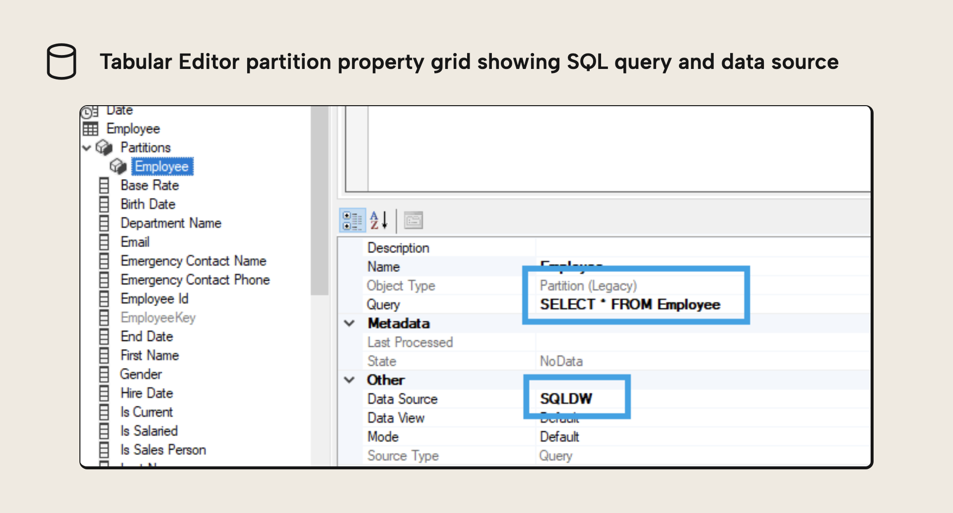Select the Is Current column
Viewport: 953px width, 513px height.
coord(146,412)
